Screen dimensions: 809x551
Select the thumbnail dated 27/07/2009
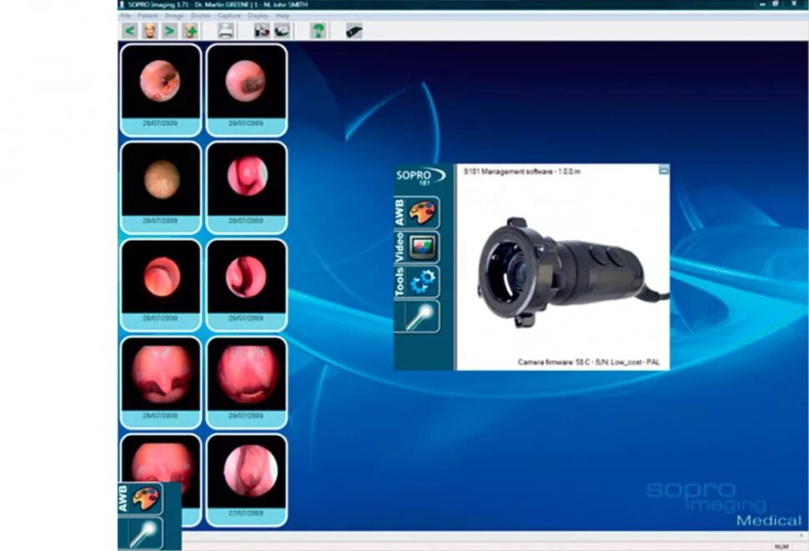coord(246,480)
